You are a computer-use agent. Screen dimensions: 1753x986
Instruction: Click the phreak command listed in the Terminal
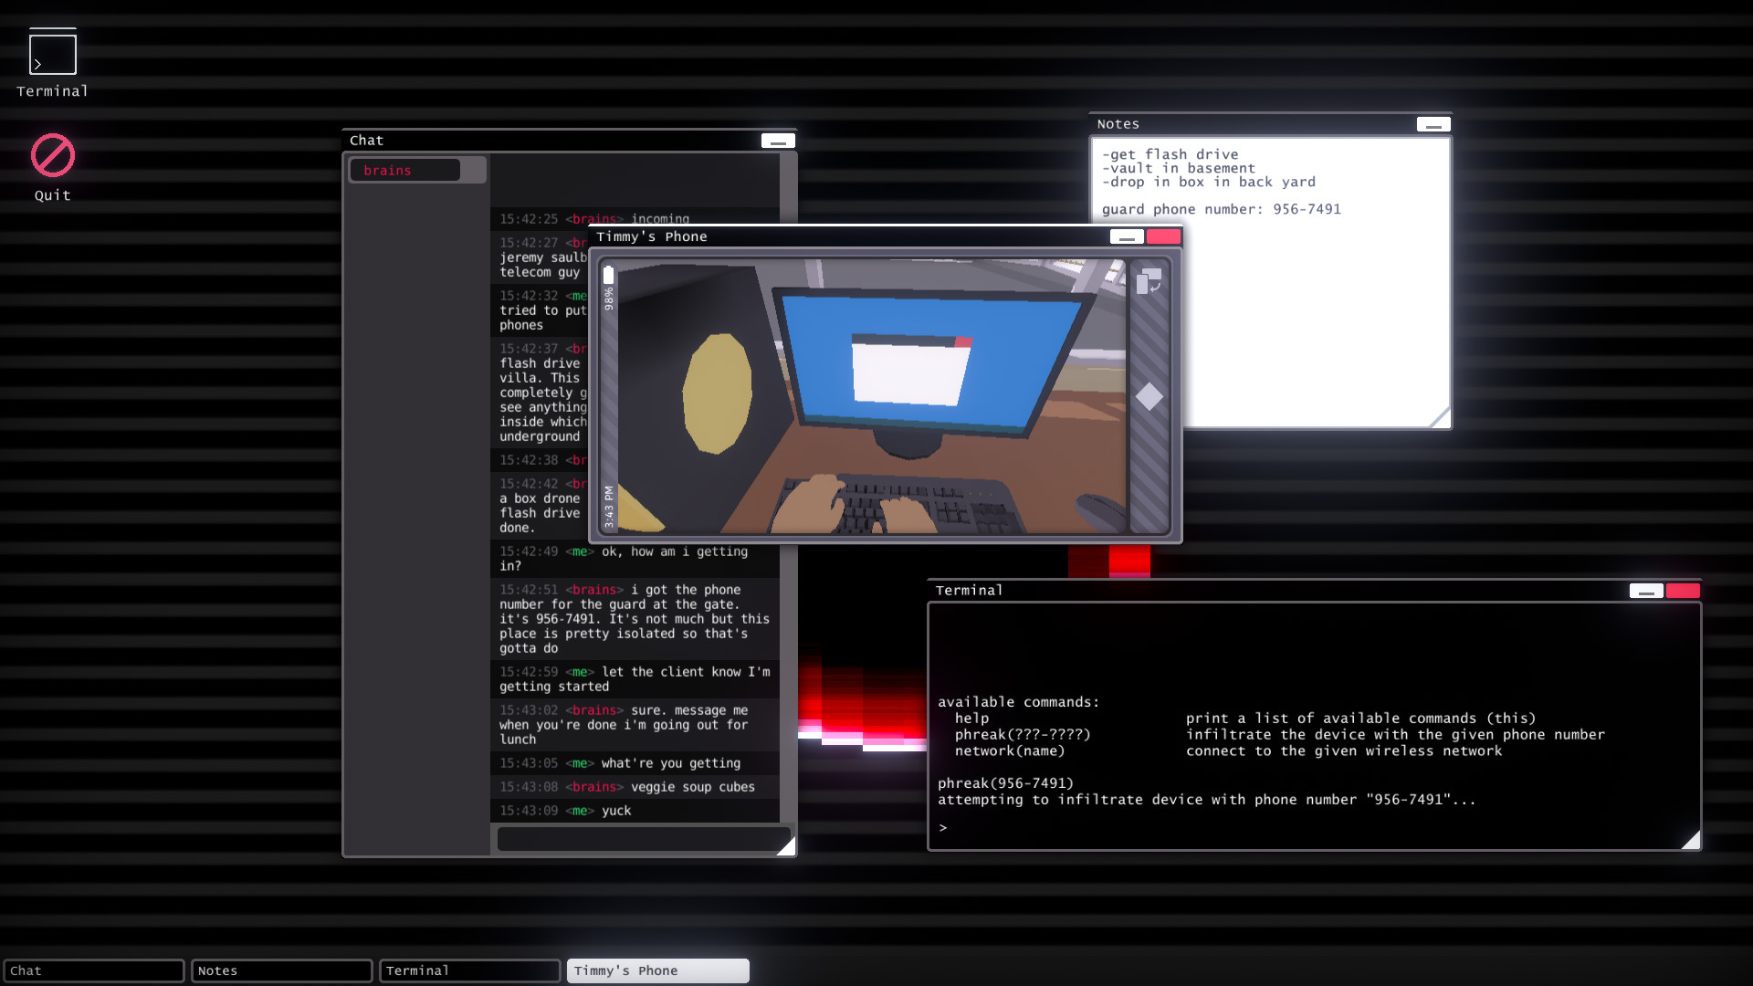[x=1023, y=734]
